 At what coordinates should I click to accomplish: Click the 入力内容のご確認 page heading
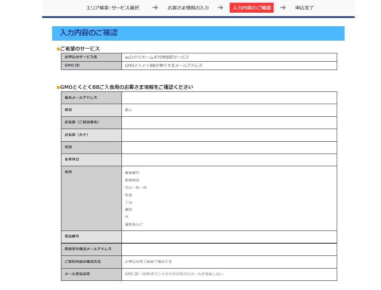(x=89, y=32)
